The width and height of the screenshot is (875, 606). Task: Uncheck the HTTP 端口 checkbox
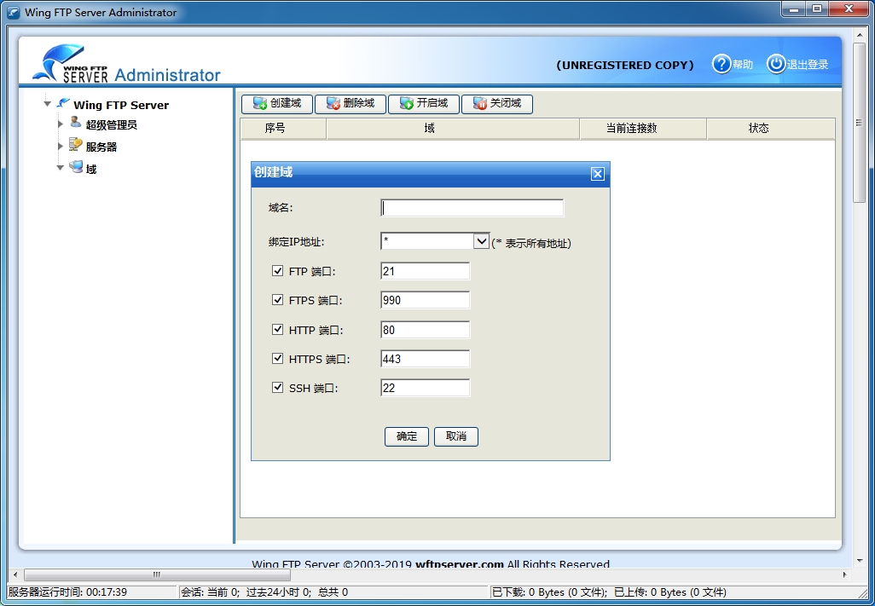(277, 330)
